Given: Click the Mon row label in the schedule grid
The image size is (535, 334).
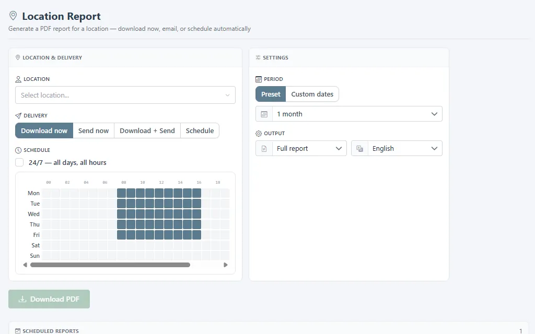Looking at the screenshot, I should point(33,193).
